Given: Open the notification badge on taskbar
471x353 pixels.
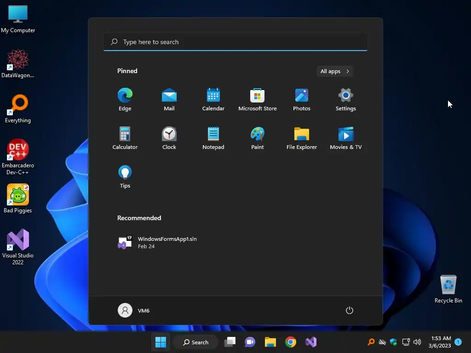Looking at the screenshot, I should pos(459,342).
